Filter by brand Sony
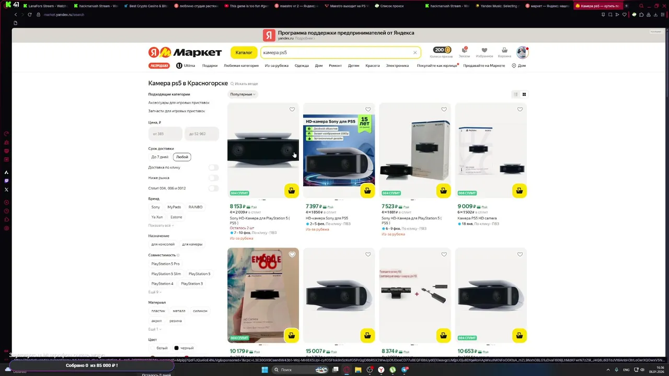 click(x=156, y=207)
